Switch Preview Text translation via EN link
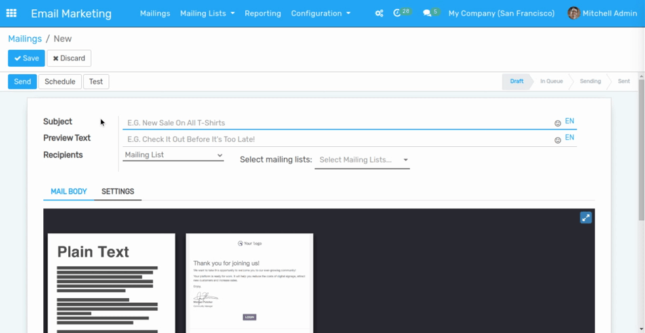The width and height of the screenshot is (645, 333). pyautogui.click(x=570, y=138)
